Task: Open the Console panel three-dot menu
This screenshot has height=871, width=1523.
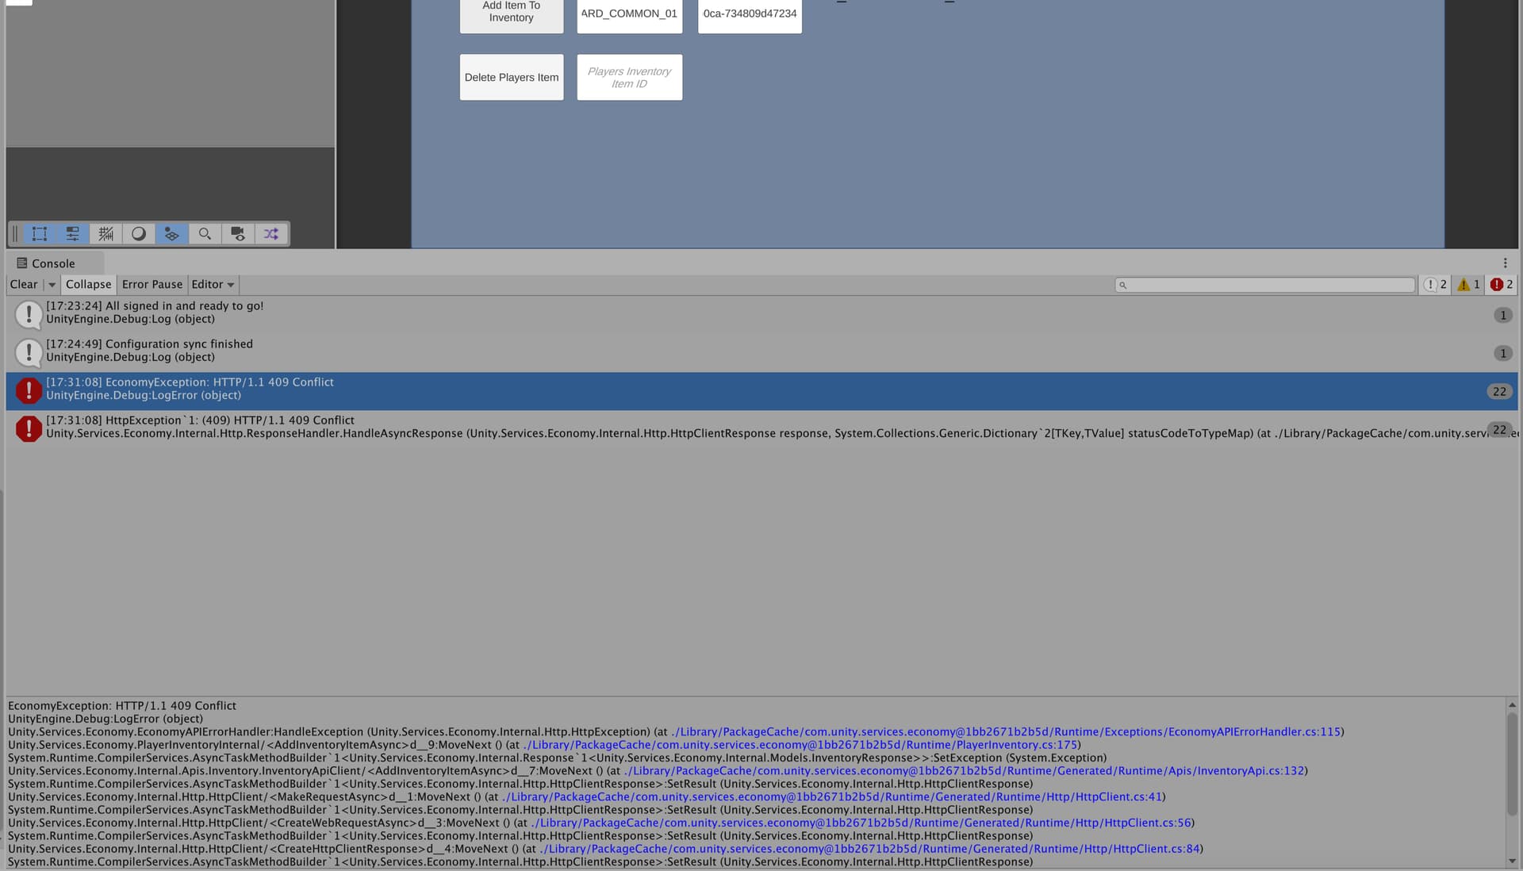Action: [x=1506, y=263]
